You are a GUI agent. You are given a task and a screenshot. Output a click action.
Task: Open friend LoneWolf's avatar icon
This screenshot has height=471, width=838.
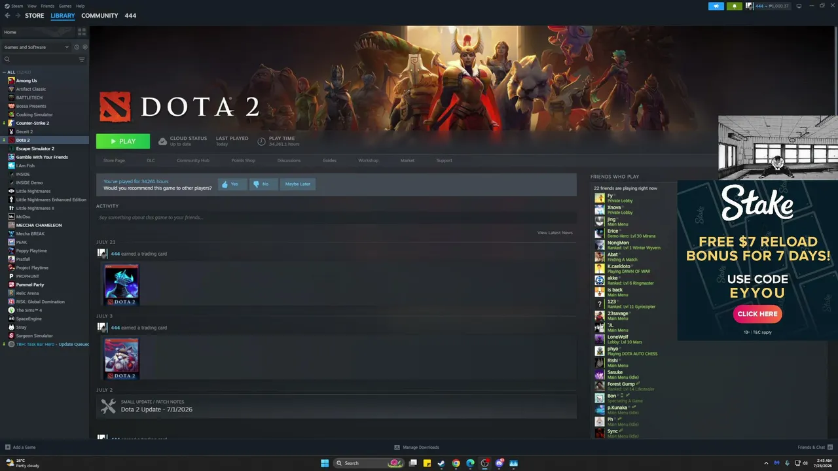(x=599, y=340)
